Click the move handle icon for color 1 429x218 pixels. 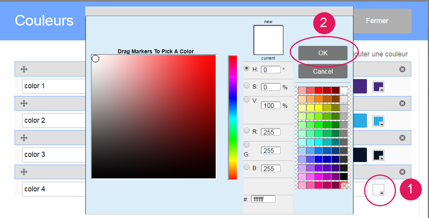click(x=24, y=69)
